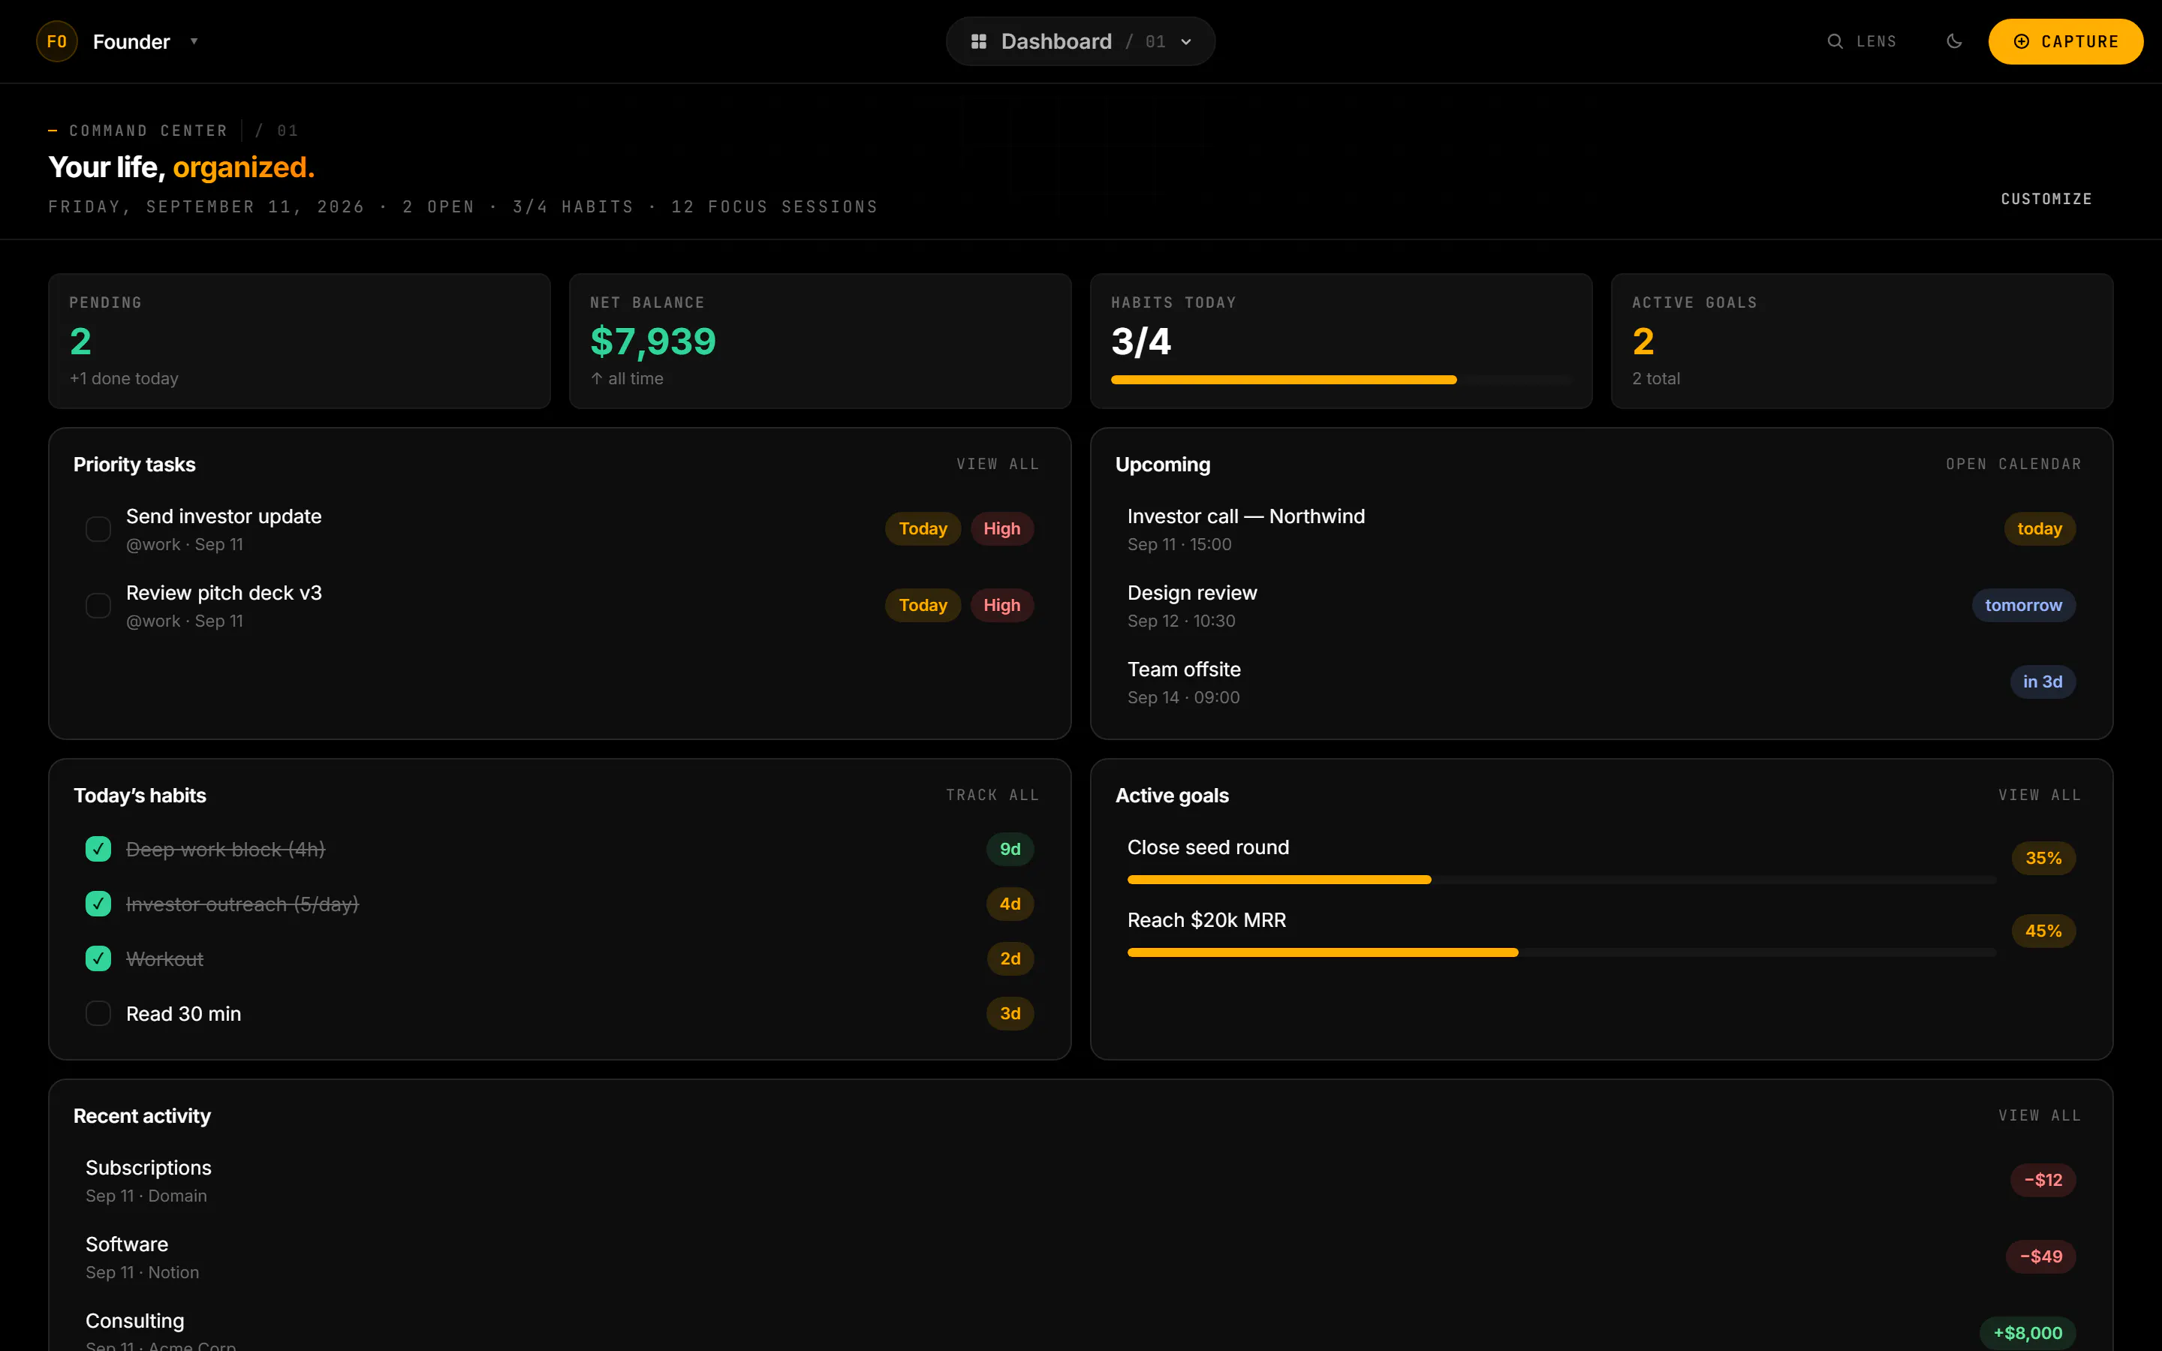Click the -$49 amount badge
This screenshot has width=2162, height=1351.
pyautogui.click(x=2041, y=1257)
